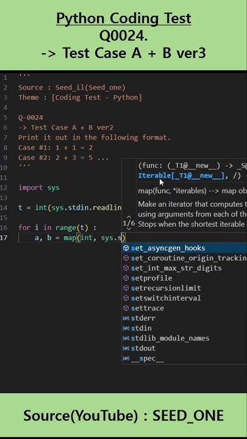Click variable icon beside stdin
Screen dimensions: 247x439
point(126,328)
